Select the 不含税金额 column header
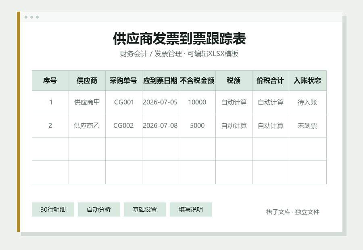 (x=197, y=81)
